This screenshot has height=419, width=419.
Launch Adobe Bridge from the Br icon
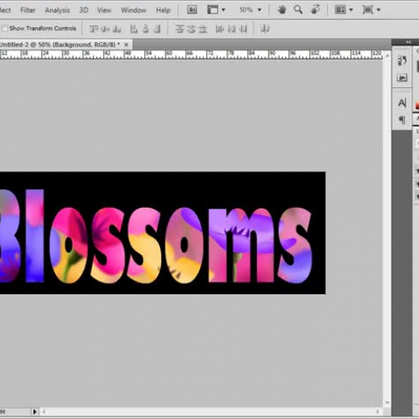coord(192,10)
